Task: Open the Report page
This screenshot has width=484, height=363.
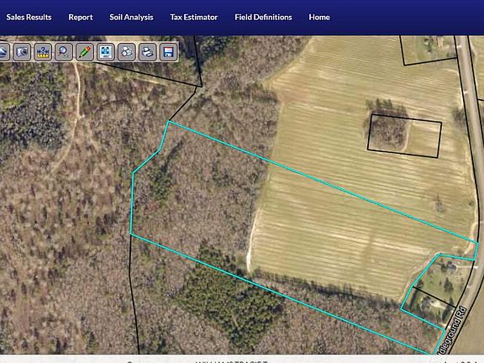Action: pos(81,18)
